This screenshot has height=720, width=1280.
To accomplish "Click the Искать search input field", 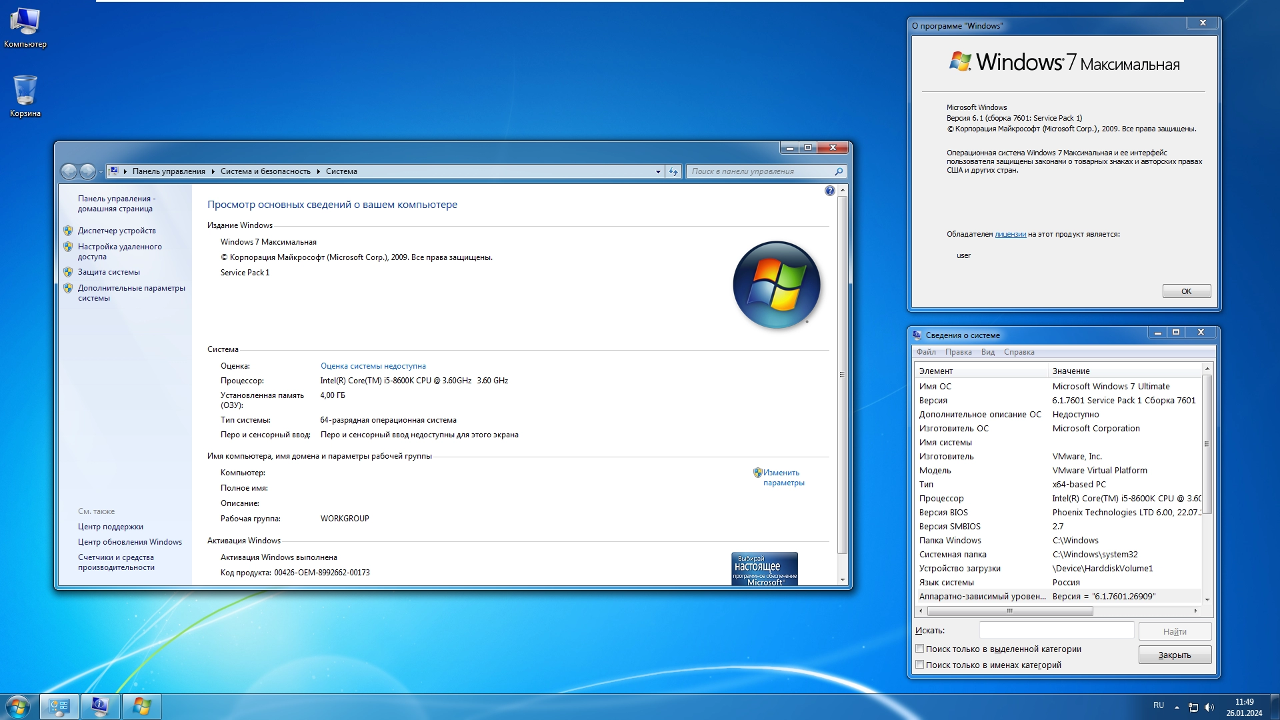I will click(x=1056, y=631).
